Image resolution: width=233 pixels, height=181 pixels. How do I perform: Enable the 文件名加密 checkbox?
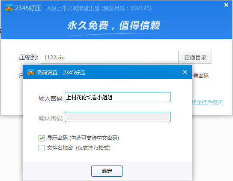[x=42, y=148]
